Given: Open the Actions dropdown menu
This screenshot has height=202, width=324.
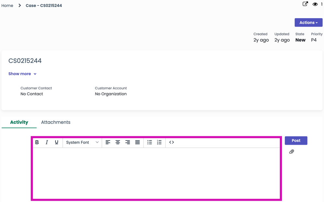Looking at the screenshot, I should [x=308, y=23].
